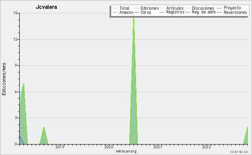Screen dimensions: 252x155
Task: Click the cyan Total legend line swatch
Action: (115, 8)
